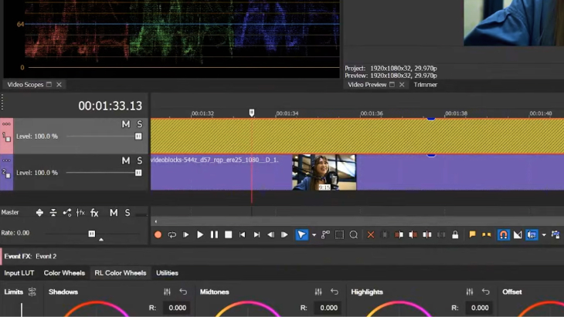Click the Trim Start icon
This screenshot has width=564, height=317.
click(399, 234)
